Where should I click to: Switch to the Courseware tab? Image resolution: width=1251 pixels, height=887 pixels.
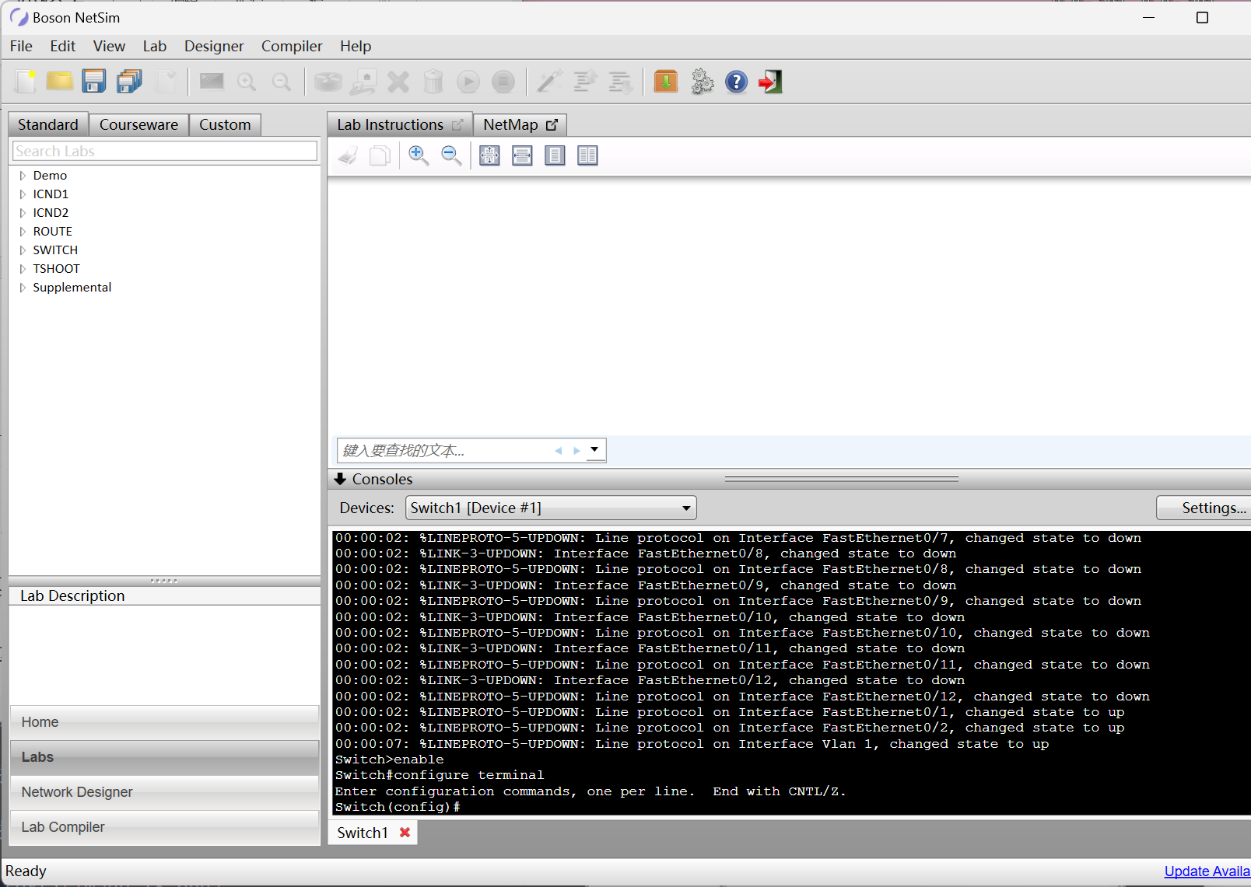[138, 125]
